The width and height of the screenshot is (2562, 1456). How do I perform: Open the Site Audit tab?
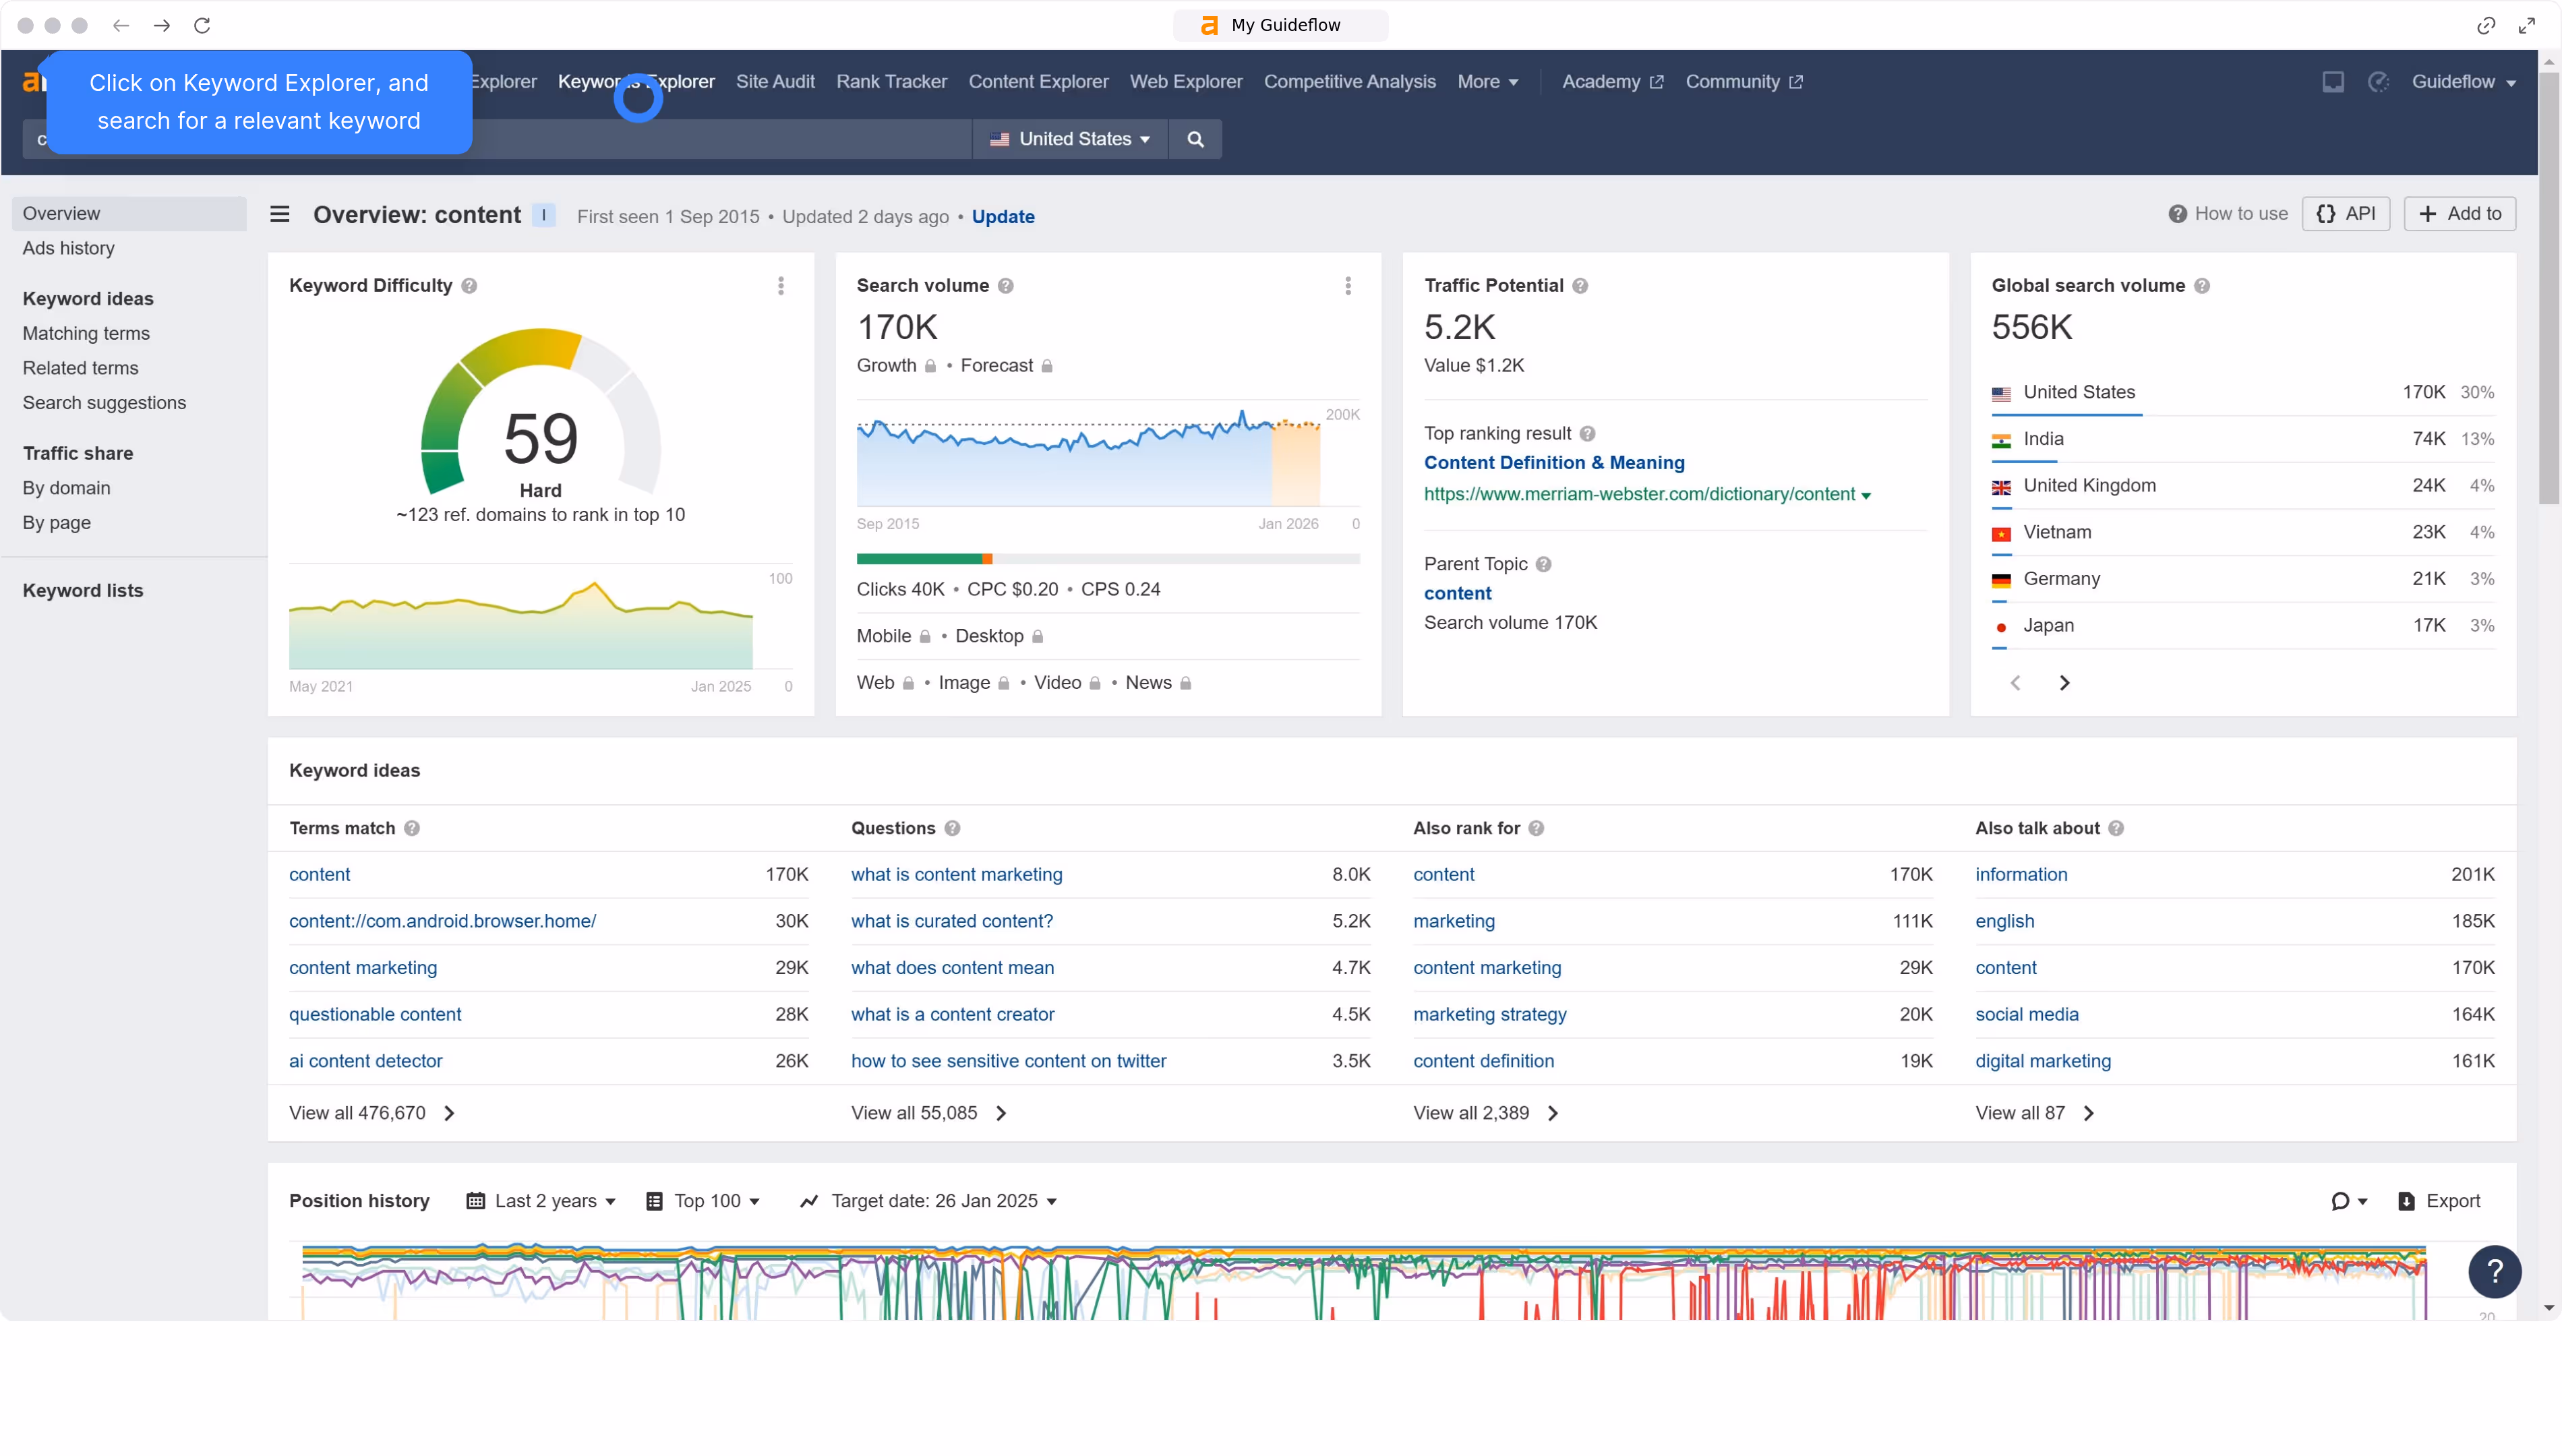(x=775, y=82)
